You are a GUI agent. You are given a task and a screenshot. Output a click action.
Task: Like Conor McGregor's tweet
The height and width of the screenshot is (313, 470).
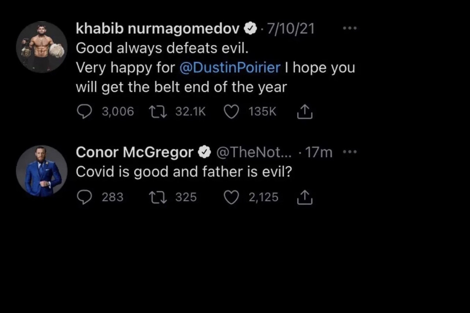point(231,198)
